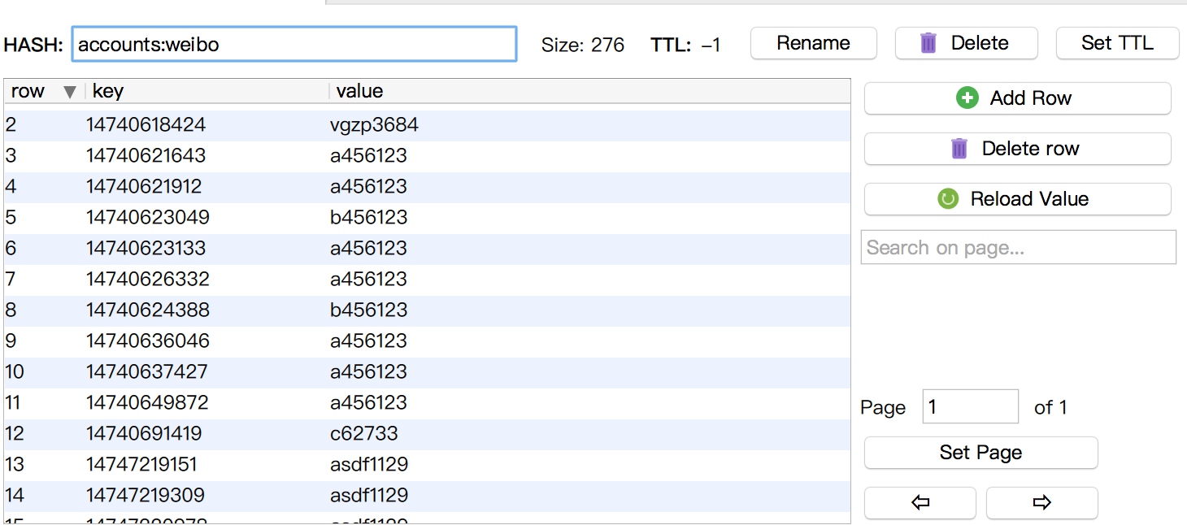Select key 14740637427
The height and width of the screenshot is (525, 1187).
pyautogui.click(x=147, y=372)
